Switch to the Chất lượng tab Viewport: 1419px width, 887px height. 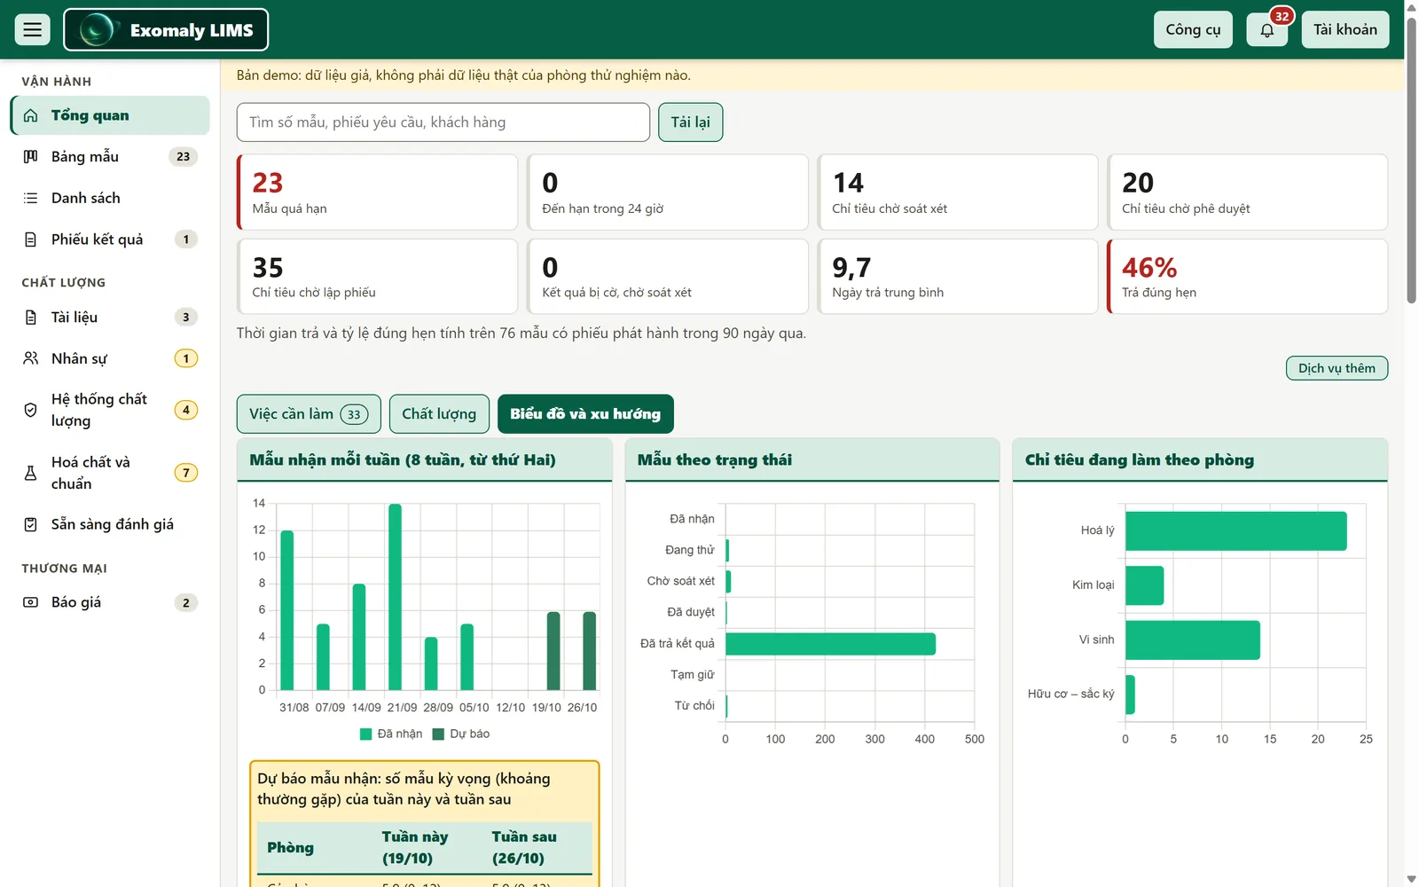(439, 414)
